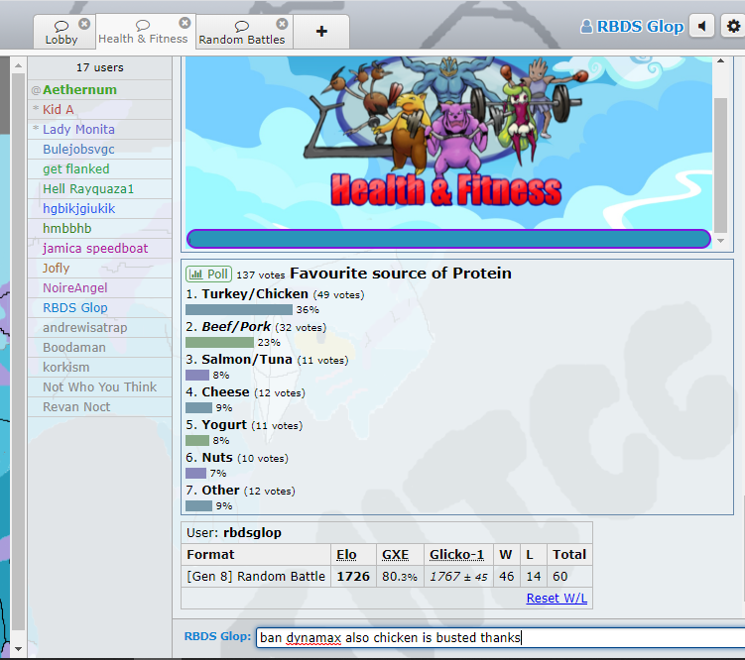The width and height of the screenshot is (745, 660).
Task: Open the RBDS Glop username menu
Action: [x=632, y=27]
